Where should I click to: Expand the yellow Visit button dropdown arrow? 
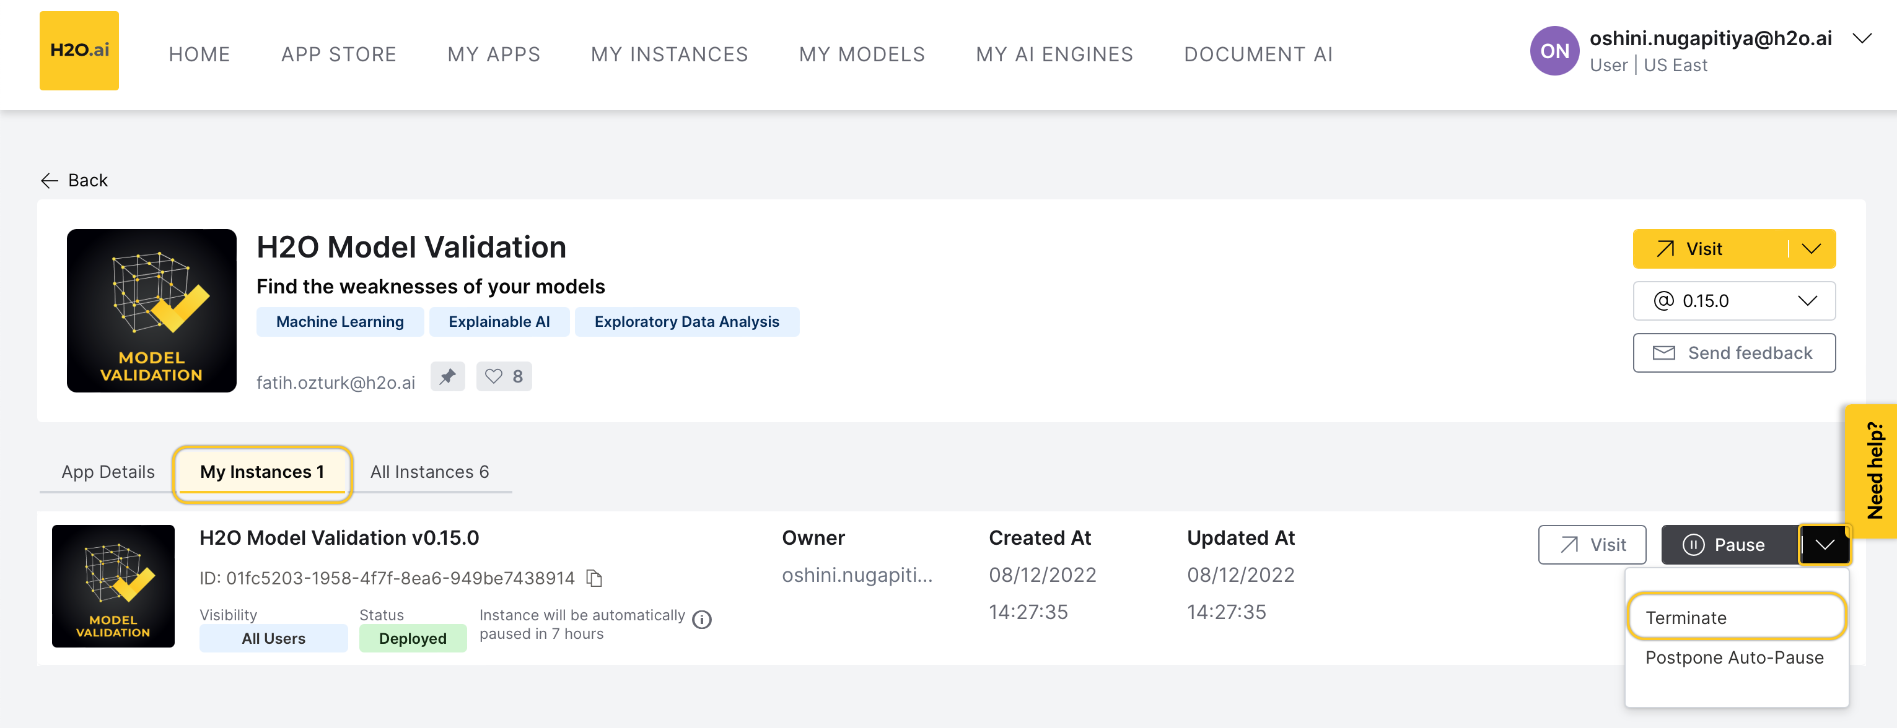[x=1811, y=249]
